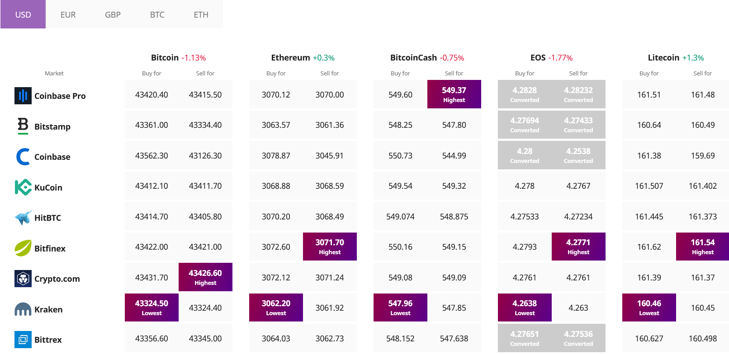Click Bittrex BitcoinCash sell price 547.638
Viewport: 729px width, 354px height.
(454, 338)
